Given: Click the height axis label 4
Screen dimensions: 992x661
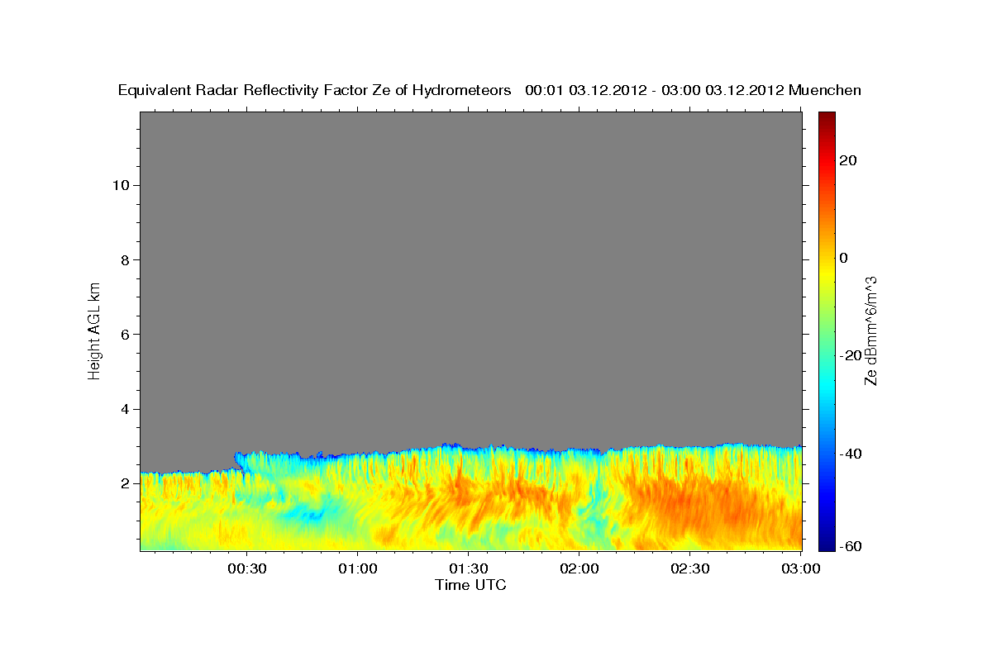Looking at the screenshot, I should pos(125,409).
